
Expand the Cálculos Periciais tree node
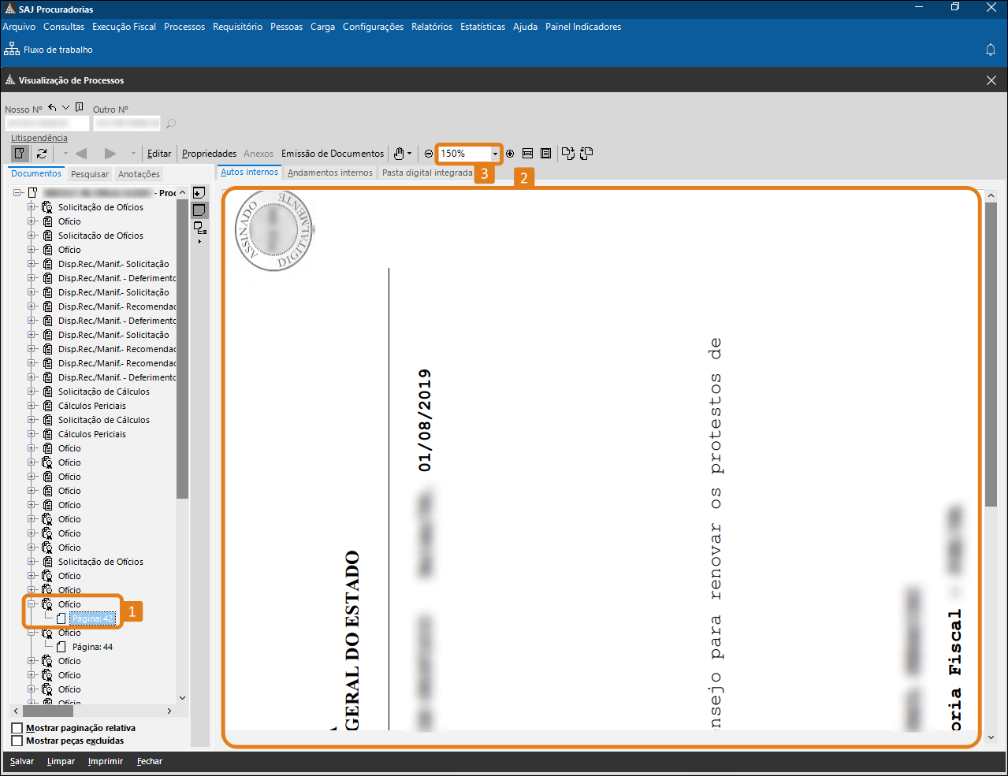32,406
